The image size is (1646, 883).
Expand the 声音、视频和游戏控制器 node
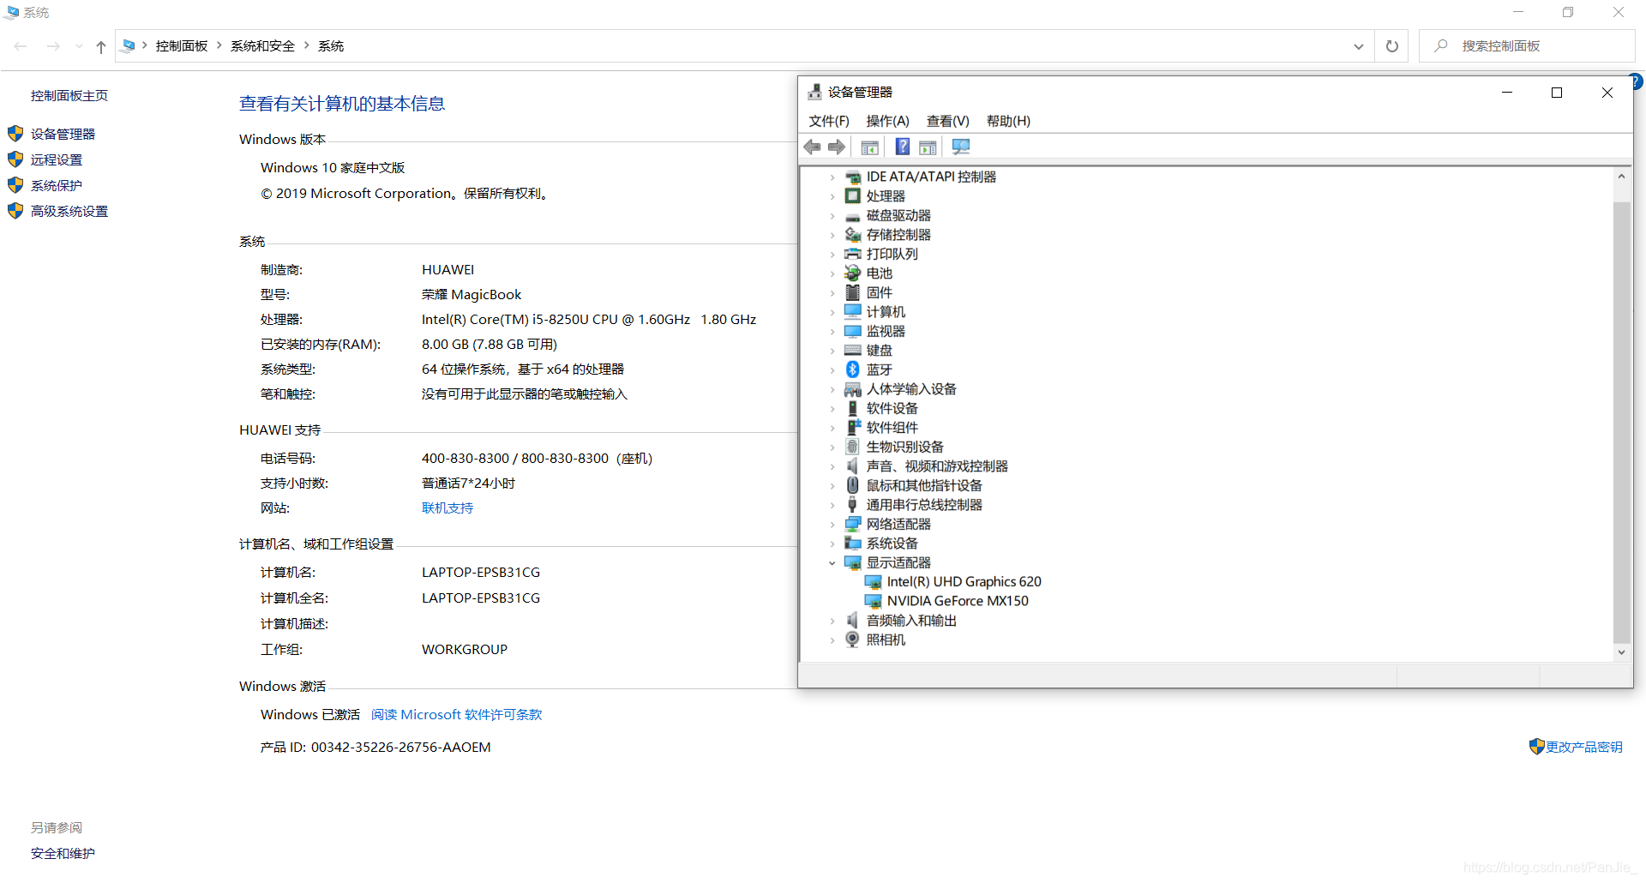[x=832, y=466]
